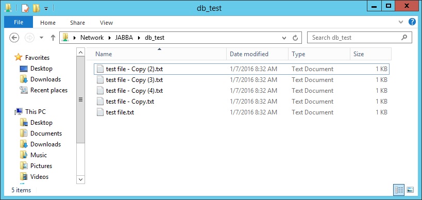Open the File menu tab
Screen dimensions: 422x200
(19, 22)
